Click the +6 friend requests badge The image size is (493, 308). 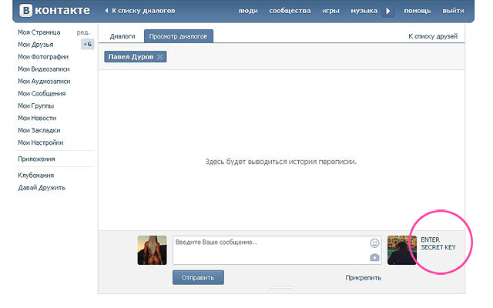coord(87,45)
